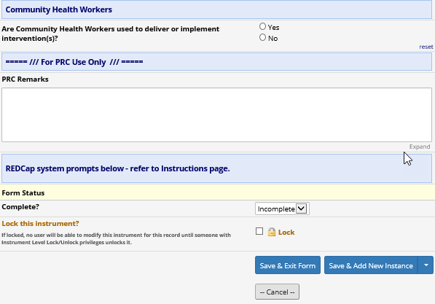
Task: Expand the PRC Remarks text box
Action: click(420, 147)
